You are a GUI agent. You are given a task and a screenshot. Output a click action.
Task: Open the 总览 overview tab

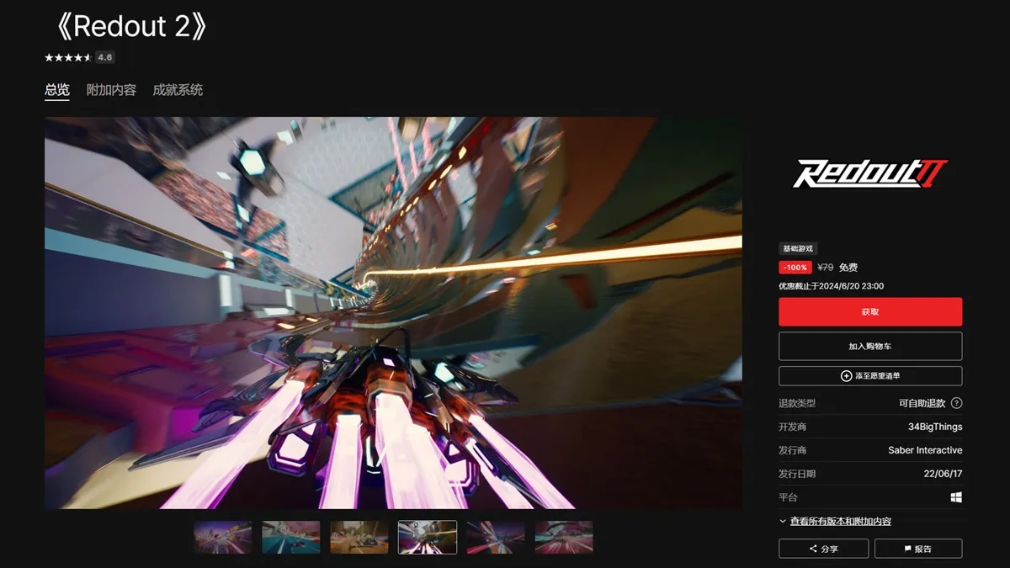point(57,90)
